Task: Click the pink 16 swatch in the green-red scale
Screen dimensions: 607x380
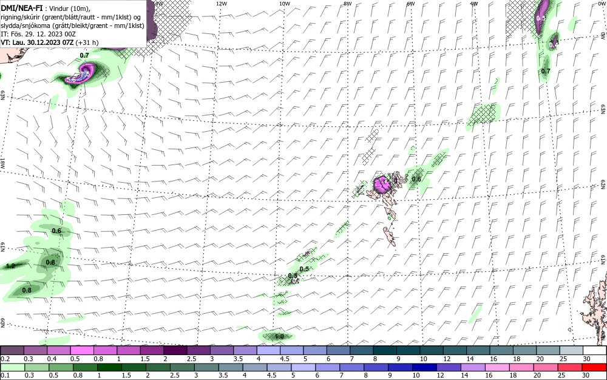Action: (x=497, y=367)
